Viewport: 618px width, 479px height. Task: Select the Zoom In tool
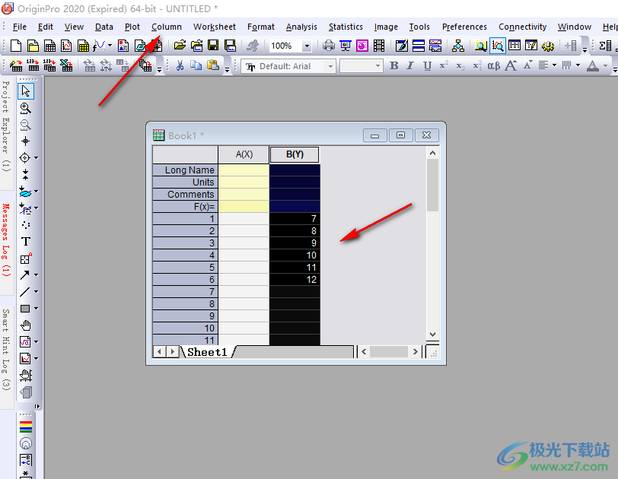click(x=26, y=108)
